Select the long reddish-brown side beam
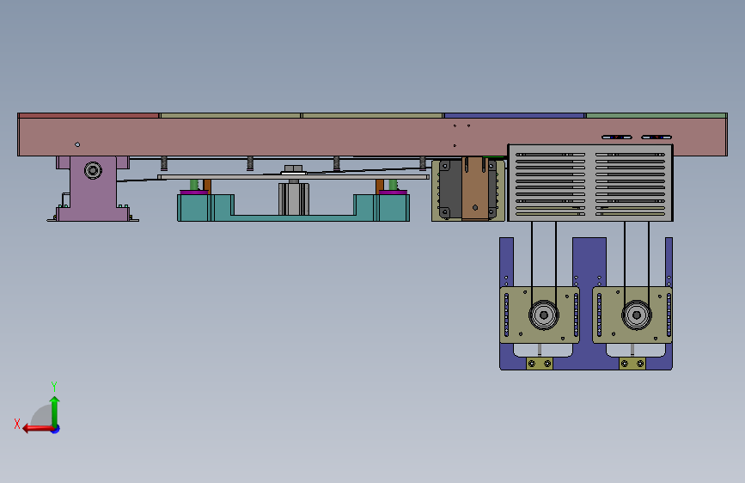This screenshot has height=483, width=745. [x=372, y=137]
